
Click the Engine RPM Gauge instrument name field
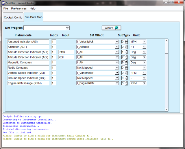[x=28, y=83]
